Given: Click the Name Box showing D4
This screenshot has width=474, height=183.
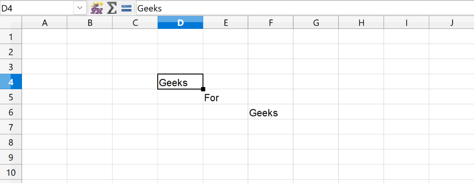Looking at the screenshot, I should [x=37, y=8].
